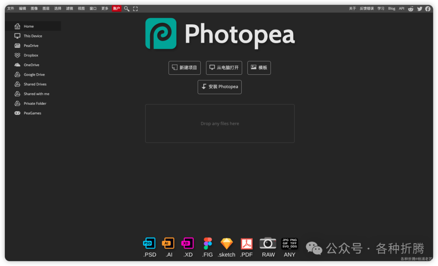Open Dropbox storage
The width and height of the screenshot is (438, 266).
pyautogui.click(x=33, y=55)
